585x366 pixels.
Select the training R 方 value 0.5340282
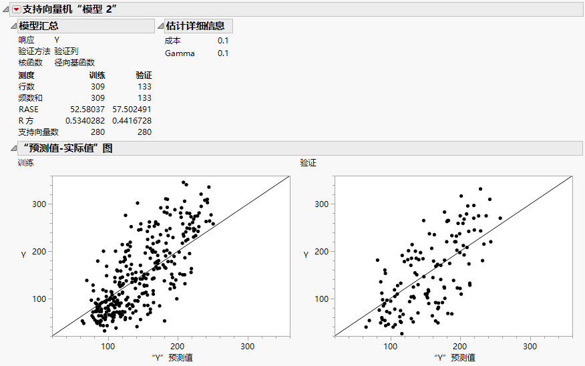point(85,121)
